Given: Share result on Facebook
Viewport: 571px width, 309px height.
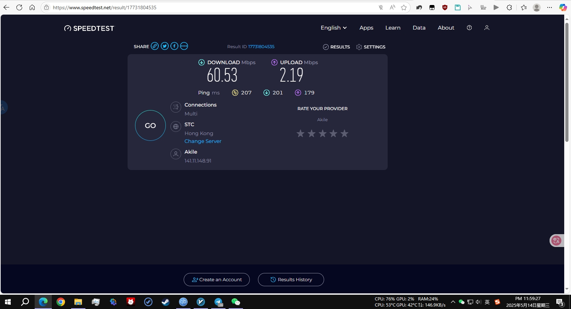Looking at the screenshot, I should [174, 46].
